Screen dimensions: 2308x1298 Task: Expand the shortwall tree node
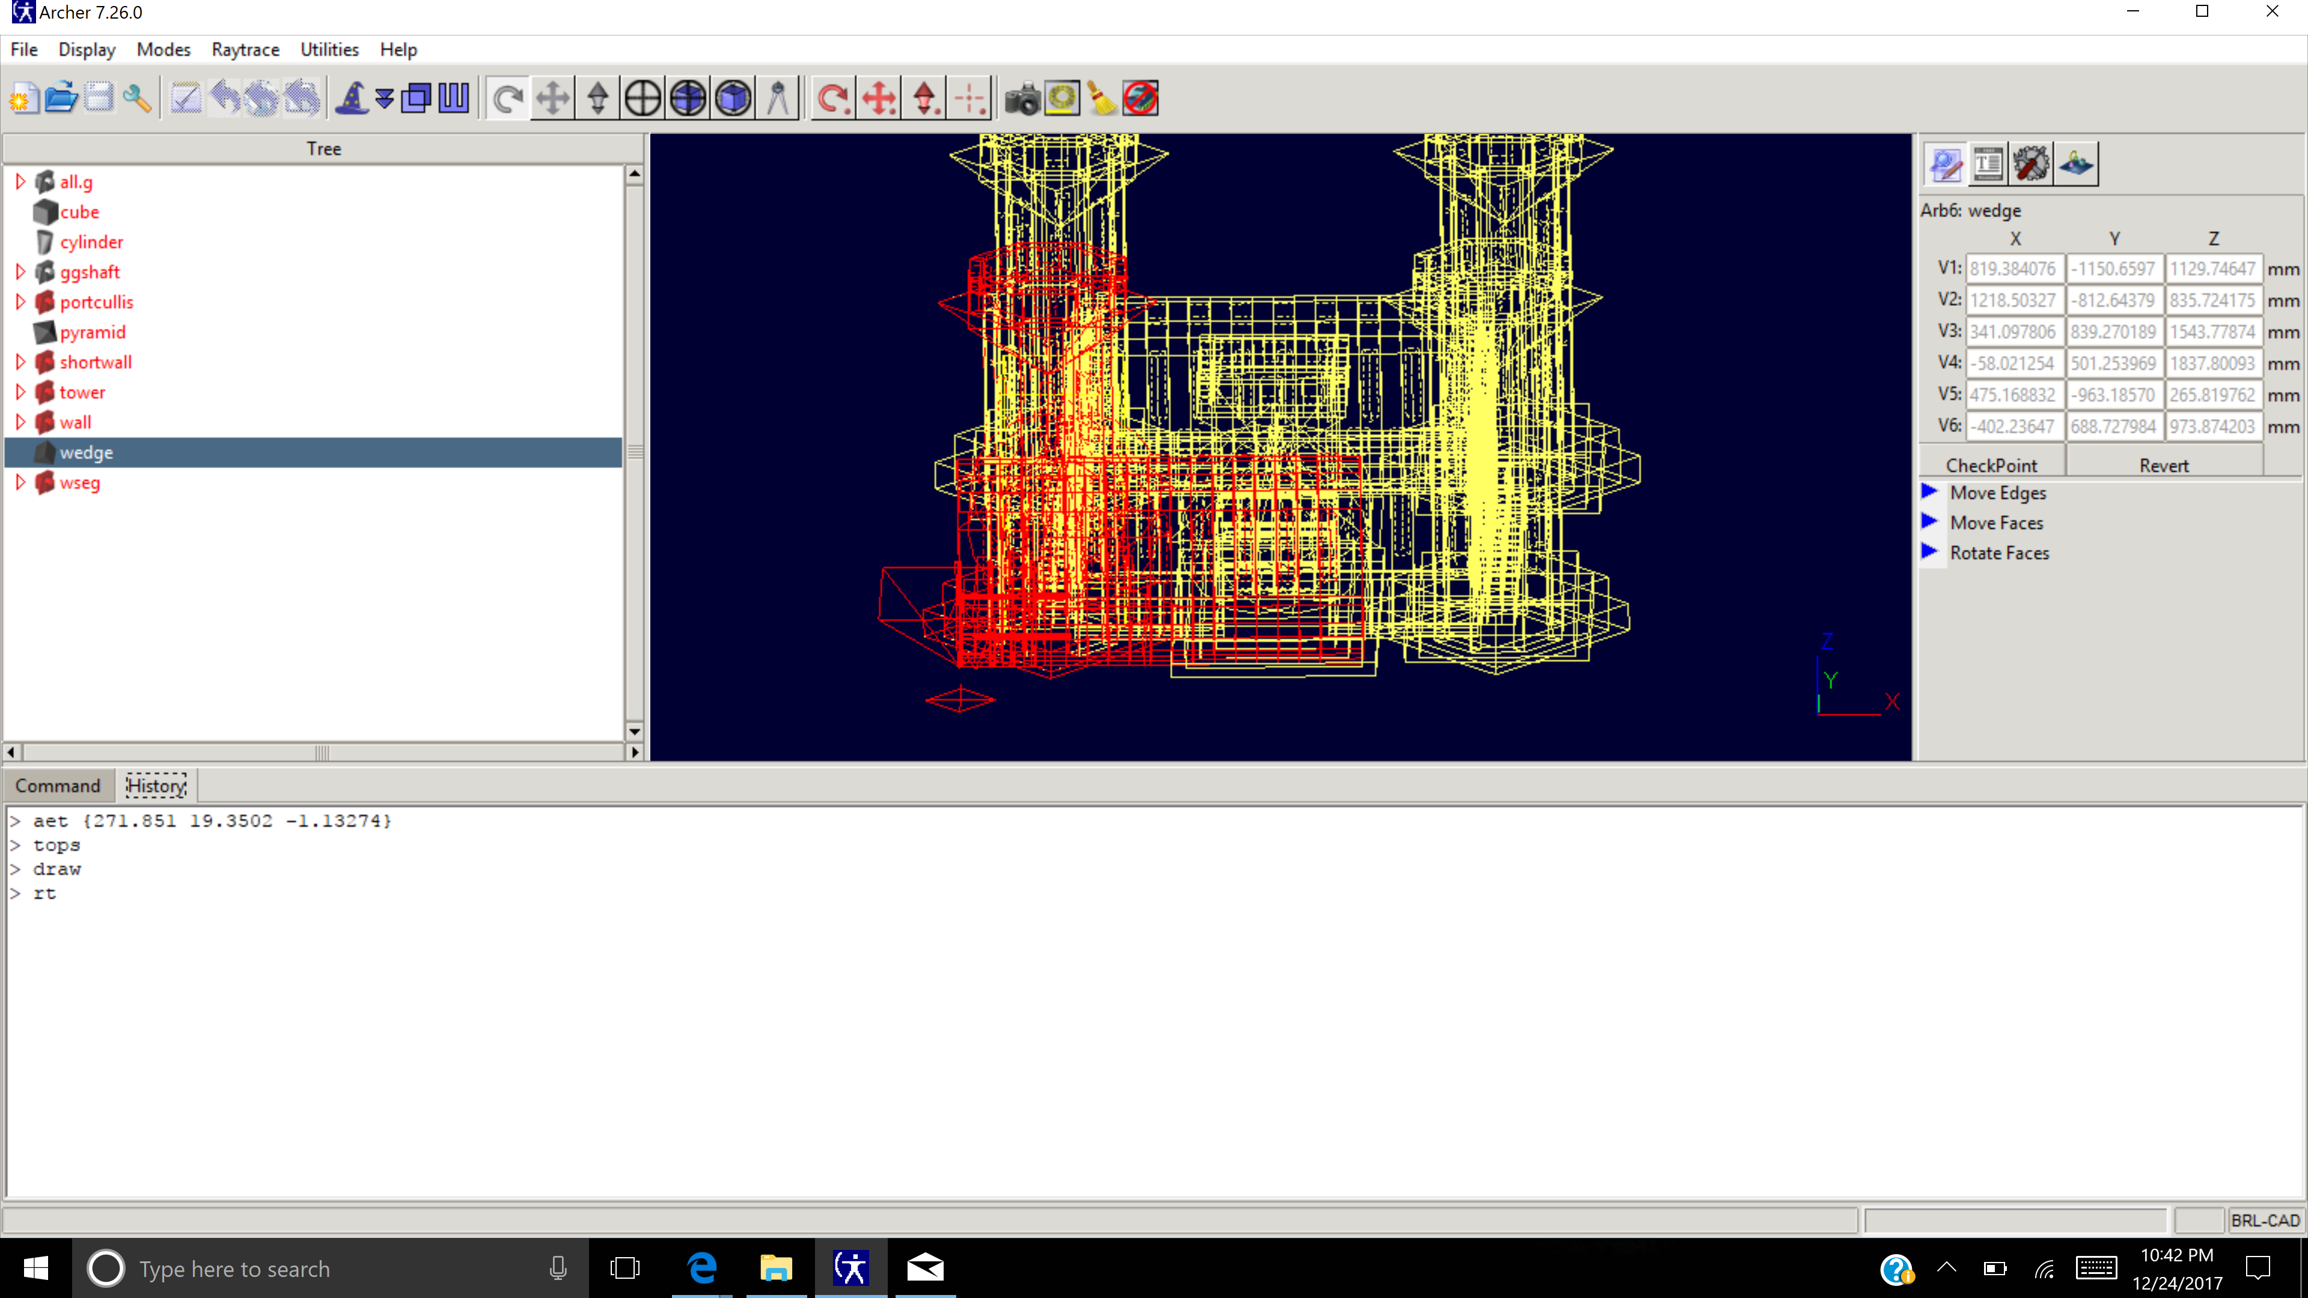20,362
